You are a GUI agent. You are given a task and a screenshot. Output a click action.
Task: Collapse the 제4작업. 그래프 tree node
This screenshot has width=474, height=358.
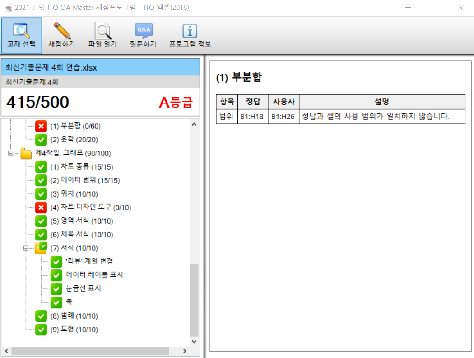tap(10, 153)
